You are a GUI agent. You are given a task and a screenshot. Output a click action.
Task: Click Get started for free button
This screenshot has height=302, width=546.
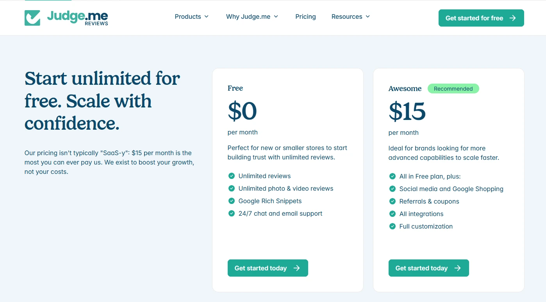click(481, 18)
